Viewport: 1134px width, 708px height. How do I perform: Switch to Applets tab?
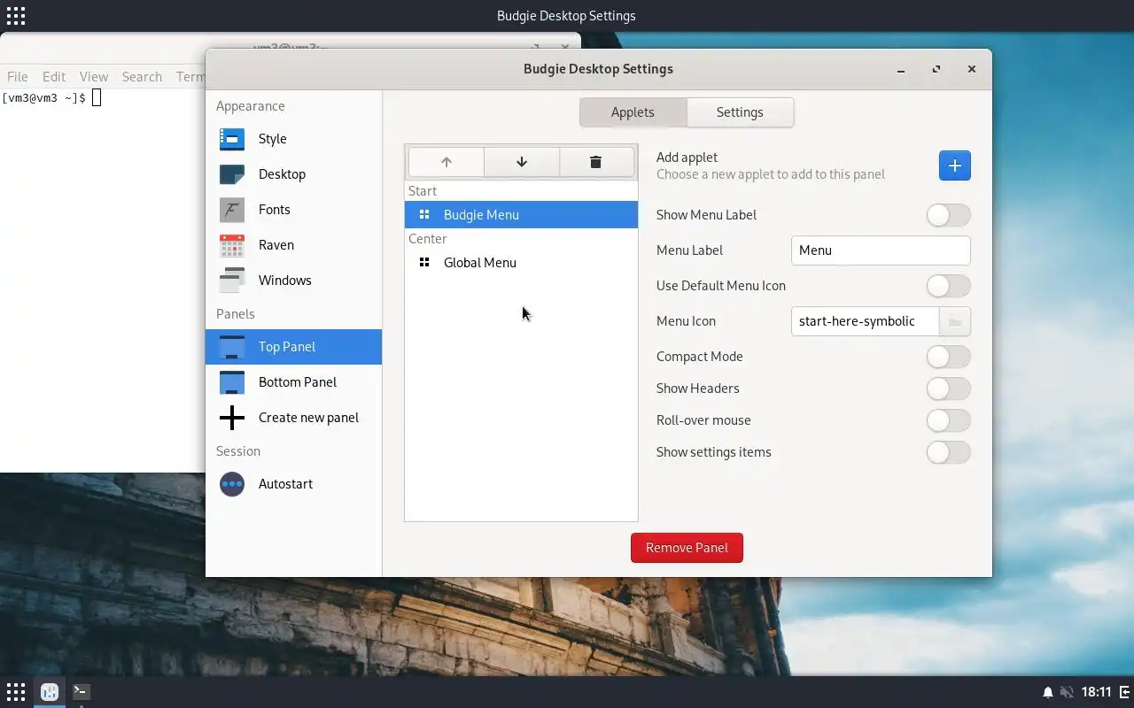pos(633,112)
